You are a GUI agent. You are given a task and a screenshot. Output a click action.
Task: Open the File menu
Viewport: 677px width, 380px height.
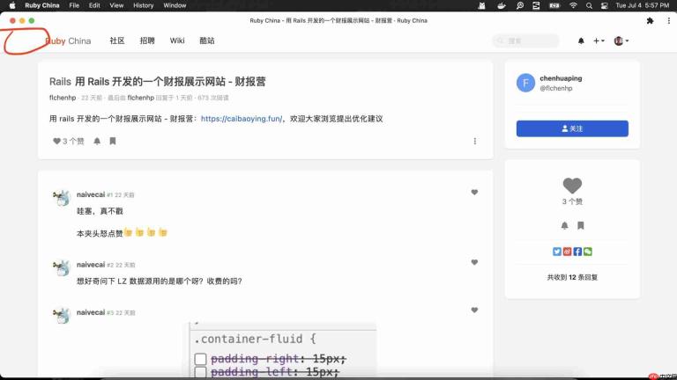click(x=74, y=5)
